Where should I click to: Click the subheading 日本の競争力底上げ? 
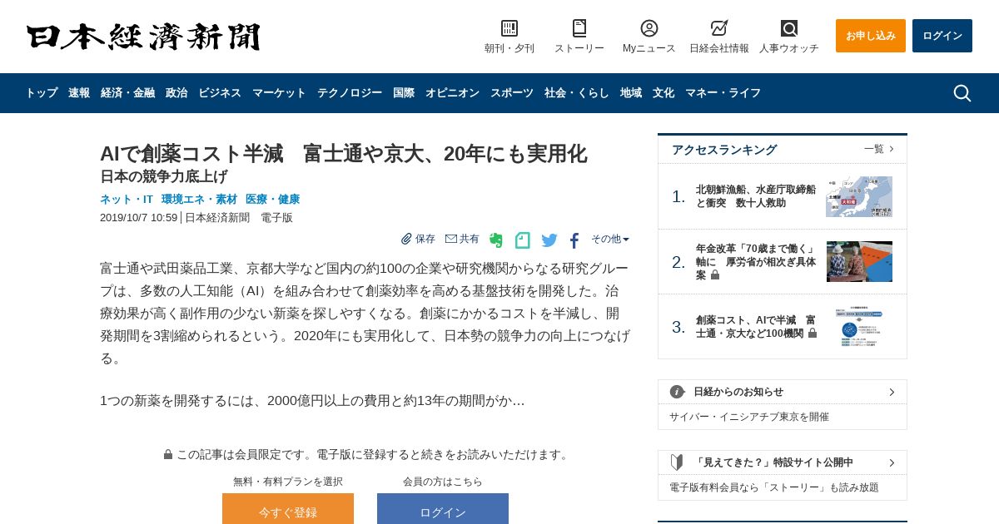[163, 176]
